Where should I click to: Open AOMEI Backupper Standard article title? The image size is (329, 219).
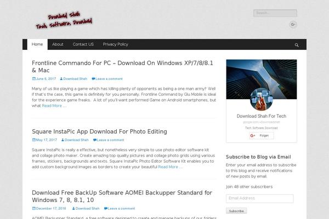tap(122, 197)
